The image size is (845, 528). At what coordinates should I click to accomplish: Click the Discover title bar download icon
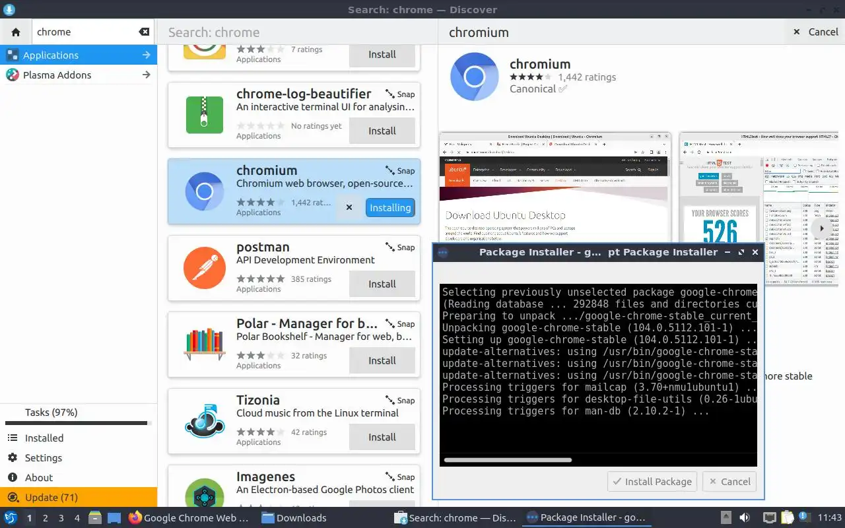tap(9, 10)
